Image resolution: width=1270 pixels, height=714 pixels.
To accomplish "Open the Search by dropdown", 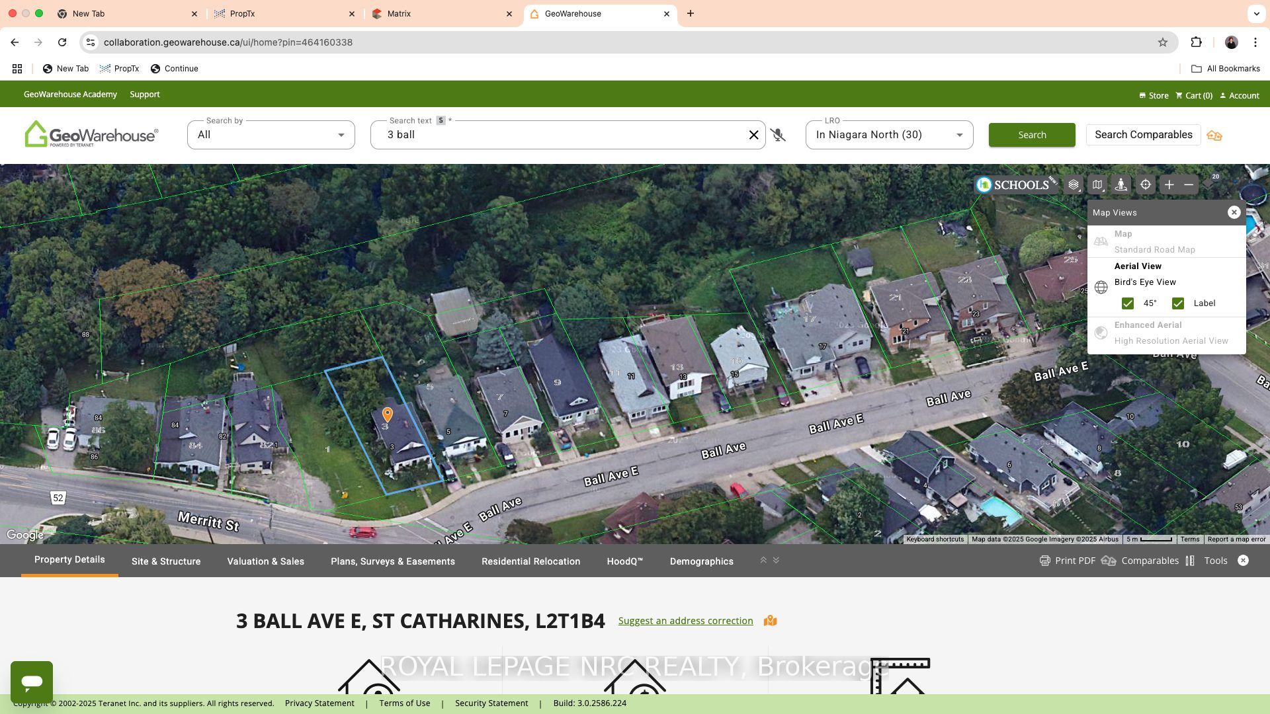I will (x=271, y=135).
